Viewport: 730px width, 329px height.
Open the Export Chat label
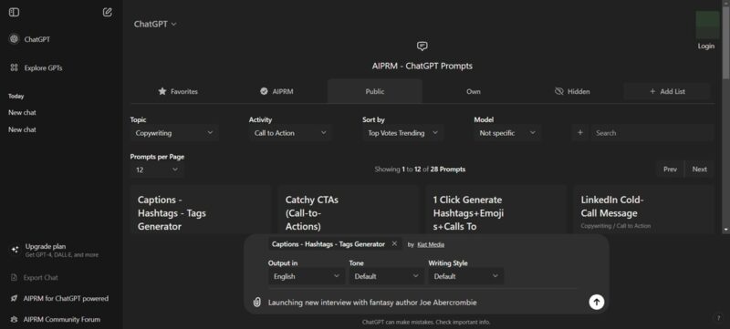point(41,277)
